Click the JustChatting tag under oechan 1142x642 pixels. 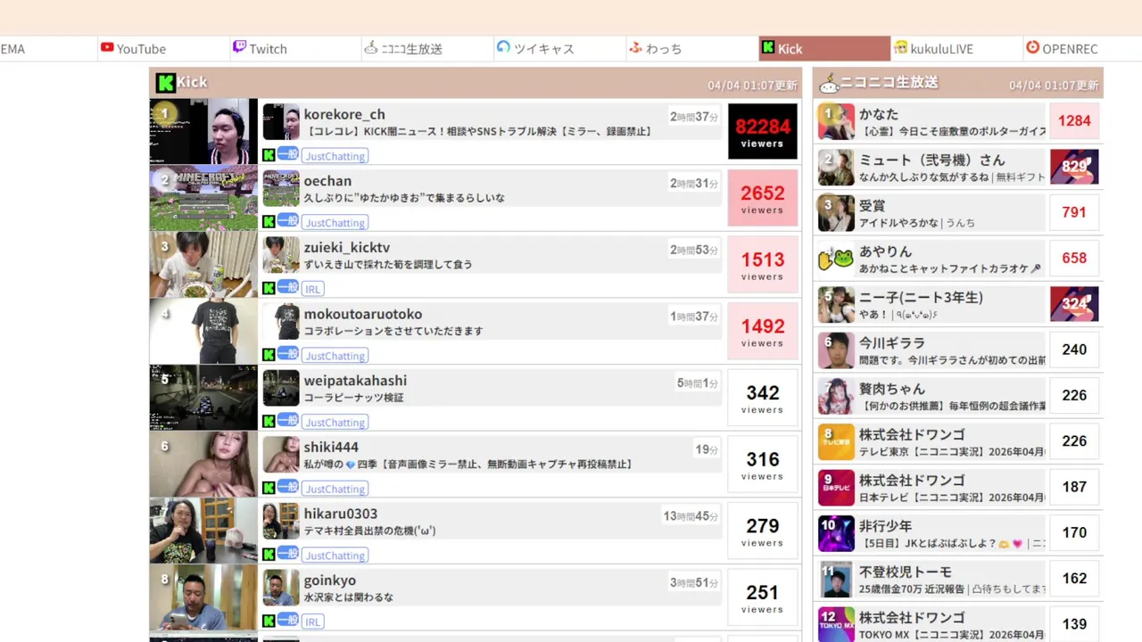point(335,223)
